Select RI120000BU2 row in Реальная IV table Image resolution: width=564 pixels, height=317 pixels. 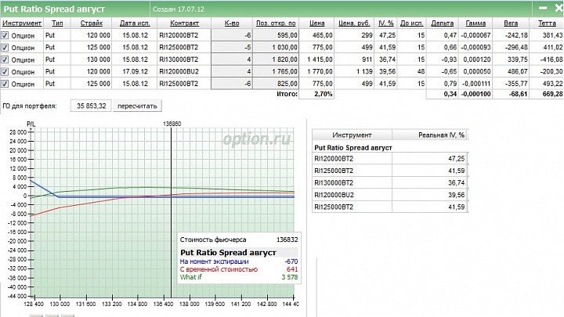pyautogui.click(x=390, y=195)
